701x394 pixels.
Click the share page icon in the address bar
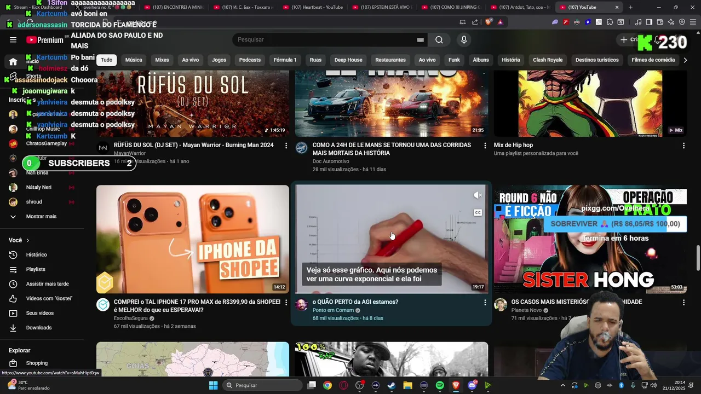tap(475, 22)
